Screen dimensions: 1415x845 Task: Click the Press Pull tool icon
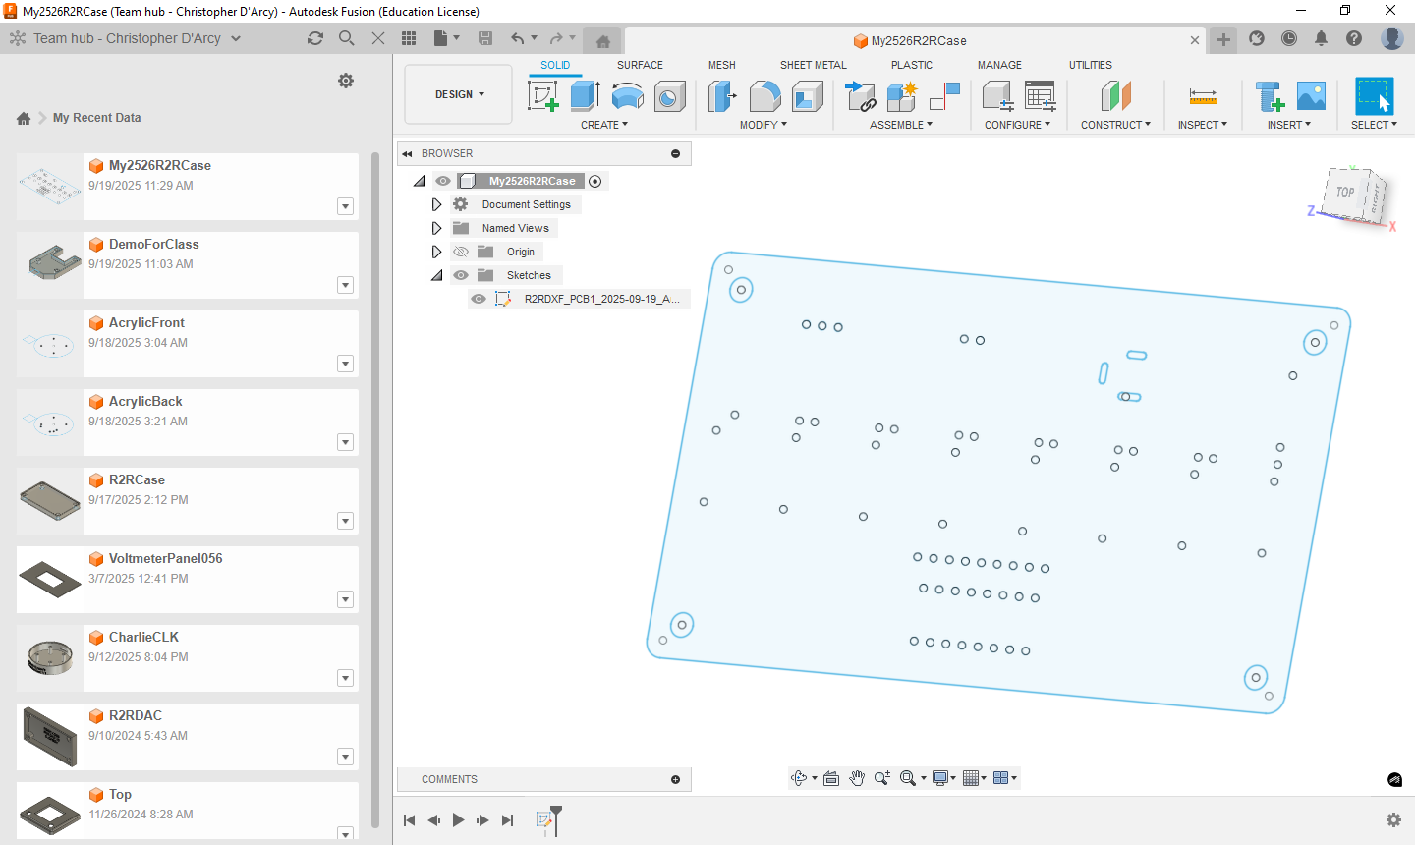[722, 95]
